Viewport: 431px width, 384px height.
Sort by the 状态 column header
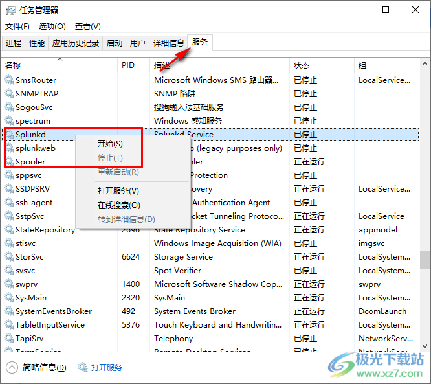pos(322,65)
